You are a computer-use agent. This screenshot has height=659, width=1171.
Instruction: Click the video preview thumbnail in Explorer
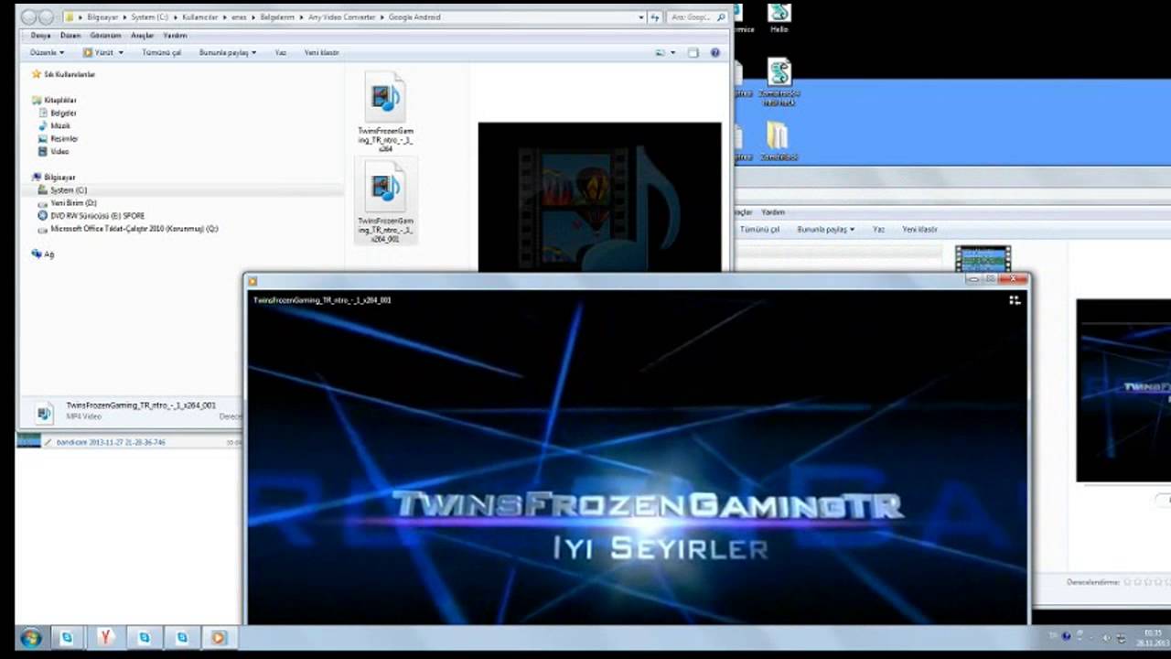pos(599,197)
